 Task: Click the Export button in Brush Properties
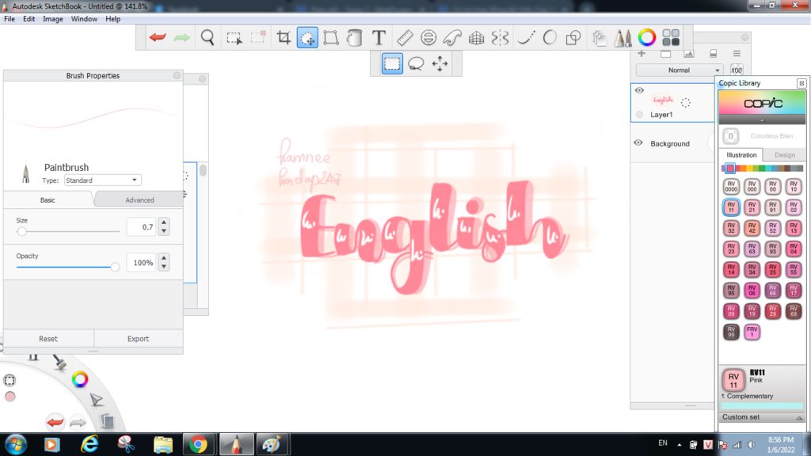tap(138, 339)
